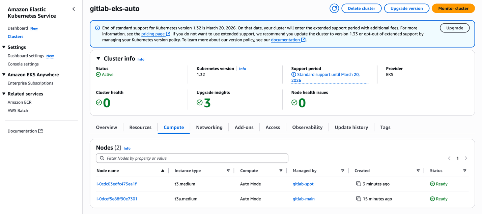Open the Add-ons tab
The image size is (482, 214).
pos(244,127)
